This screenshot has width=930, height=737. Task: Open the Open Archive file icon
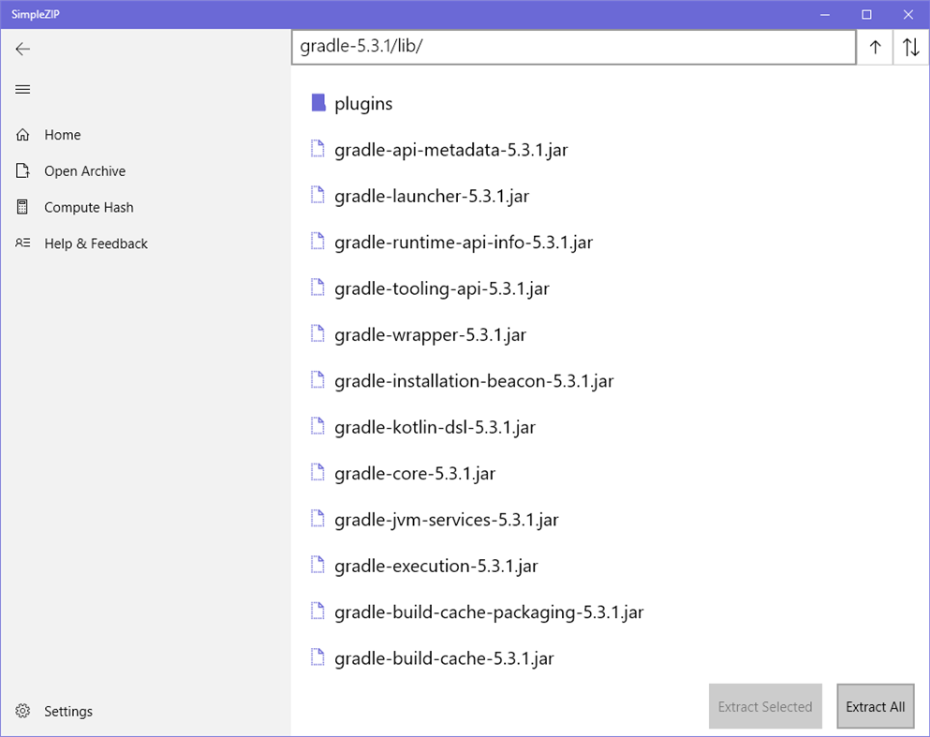tap(22, 170)
